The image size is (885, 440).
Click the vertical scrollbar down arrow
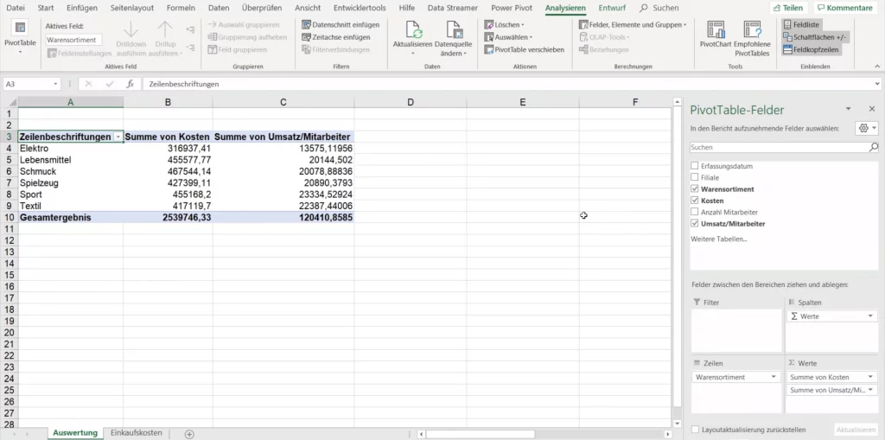[678, 423]
